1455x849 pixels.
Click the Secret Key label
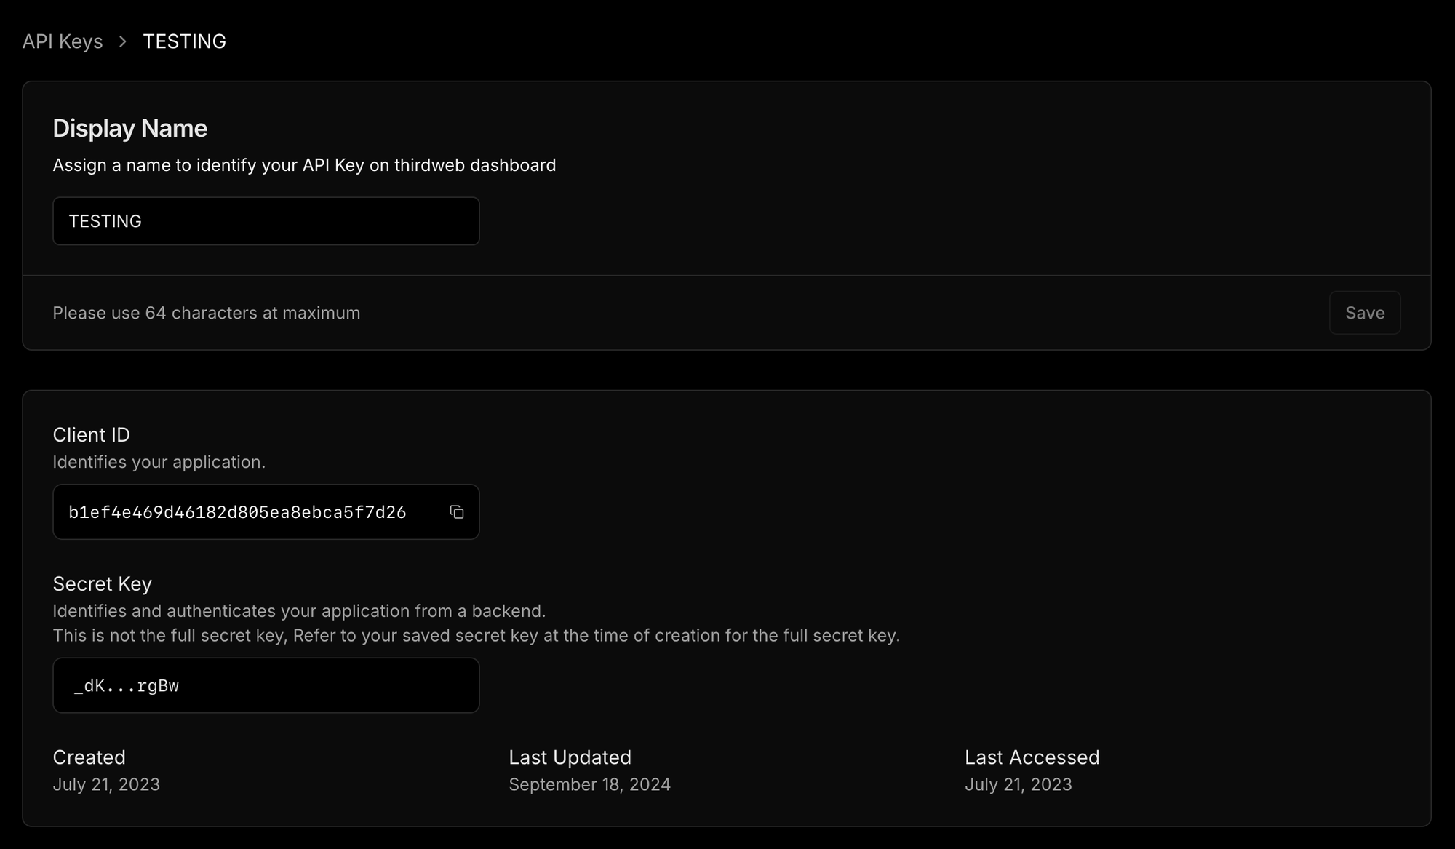[102, 583]
